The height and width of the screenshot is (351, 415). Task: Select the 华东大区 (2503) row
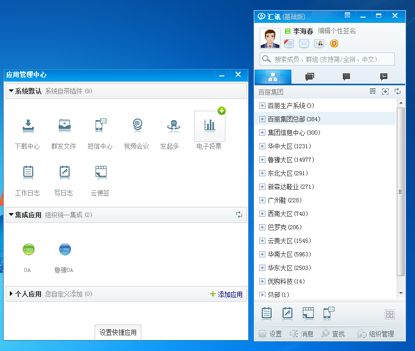click(325, 268)
